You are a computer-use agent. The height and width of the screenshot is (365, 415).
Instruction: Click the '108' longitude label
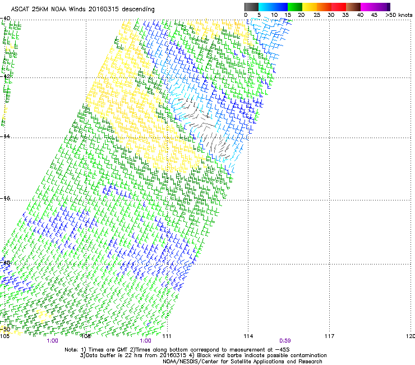click(85, 336)
